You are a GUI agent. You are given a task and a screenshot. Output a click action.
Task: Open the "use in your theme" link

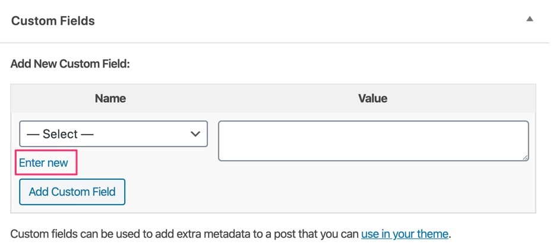pos(405,234)
